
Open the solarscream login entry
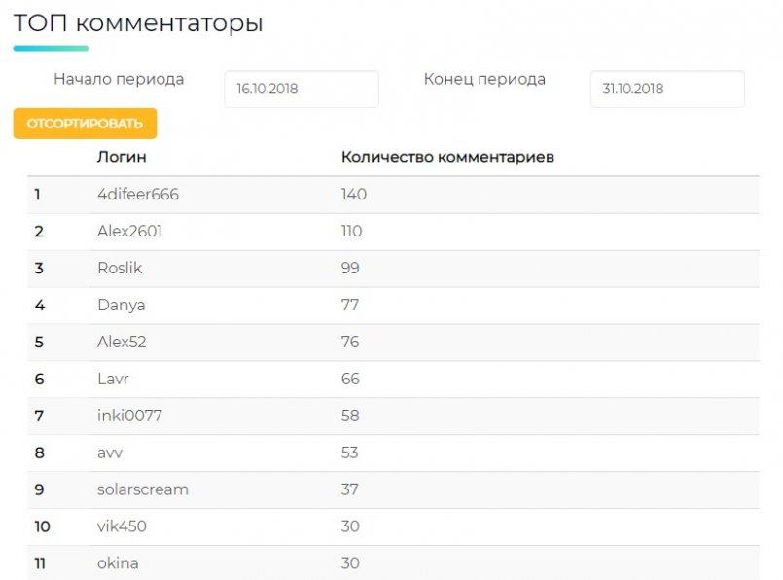pos(143,490)
